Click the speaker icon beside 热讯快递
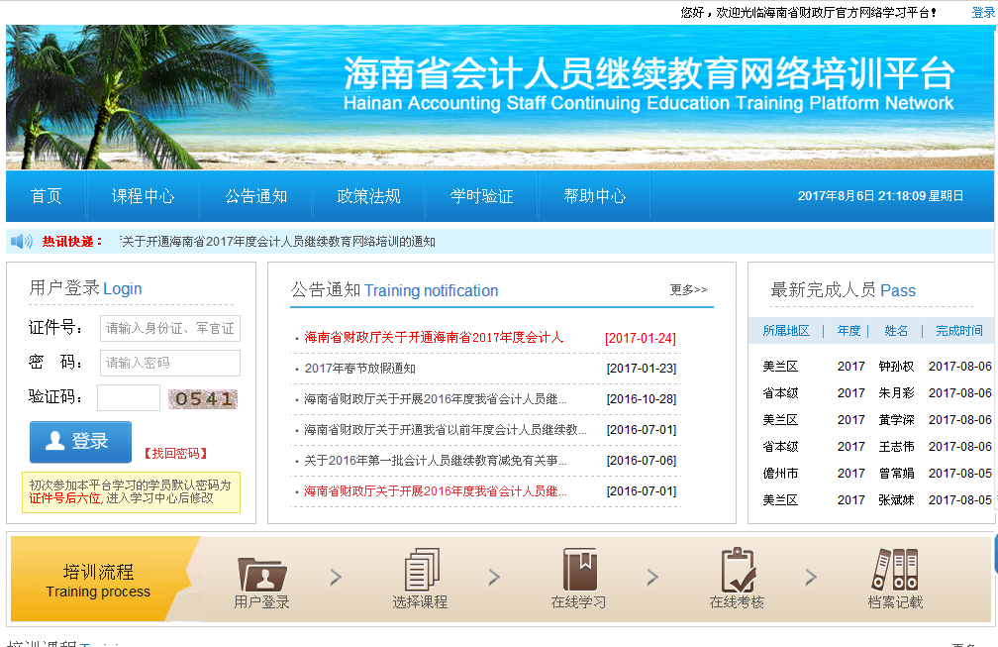Viewport: 998px width, 647px height. coord(22,242)
